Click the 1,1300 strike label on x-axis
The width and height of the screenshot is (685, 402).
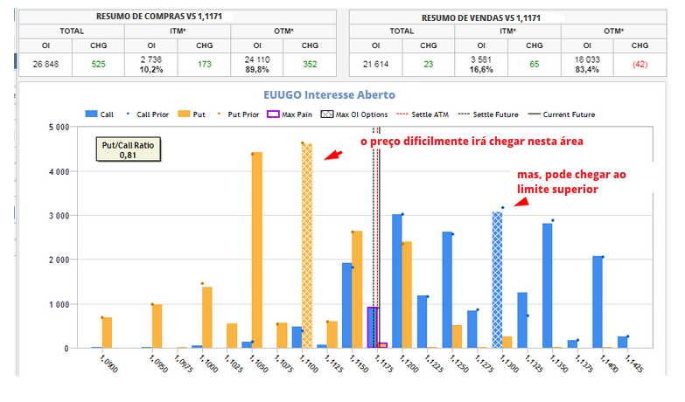(x=506, y=365)
